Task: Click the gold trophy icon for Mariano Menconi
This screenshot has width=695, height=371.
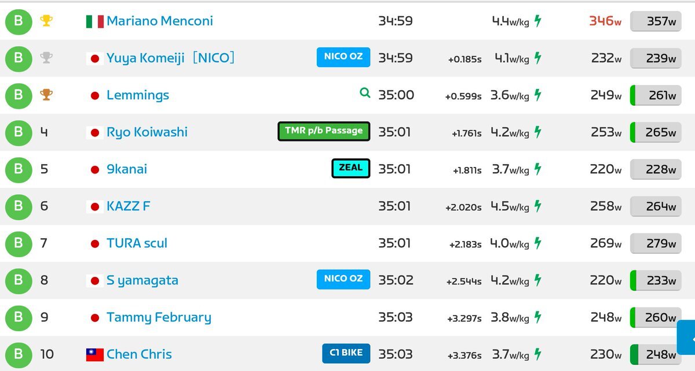Action: [46, 21]
